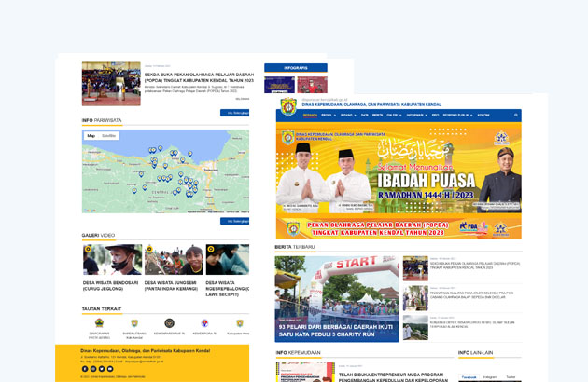588x382 pixels.
Task: Open the Kontak menu item
Action: pyautogui.click(x=483, y=115)
